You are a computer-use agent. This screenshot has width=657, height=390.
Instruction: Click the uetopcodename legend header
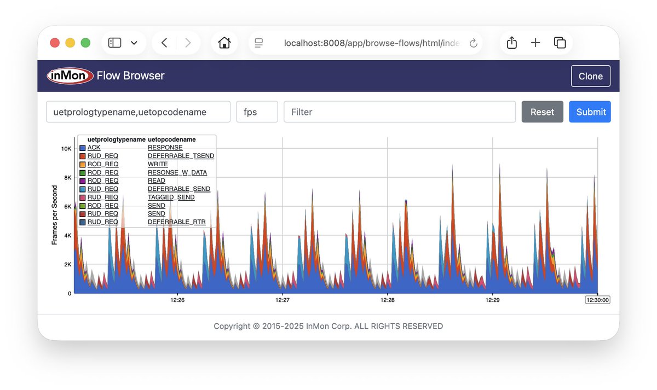[x=172, y=139]
